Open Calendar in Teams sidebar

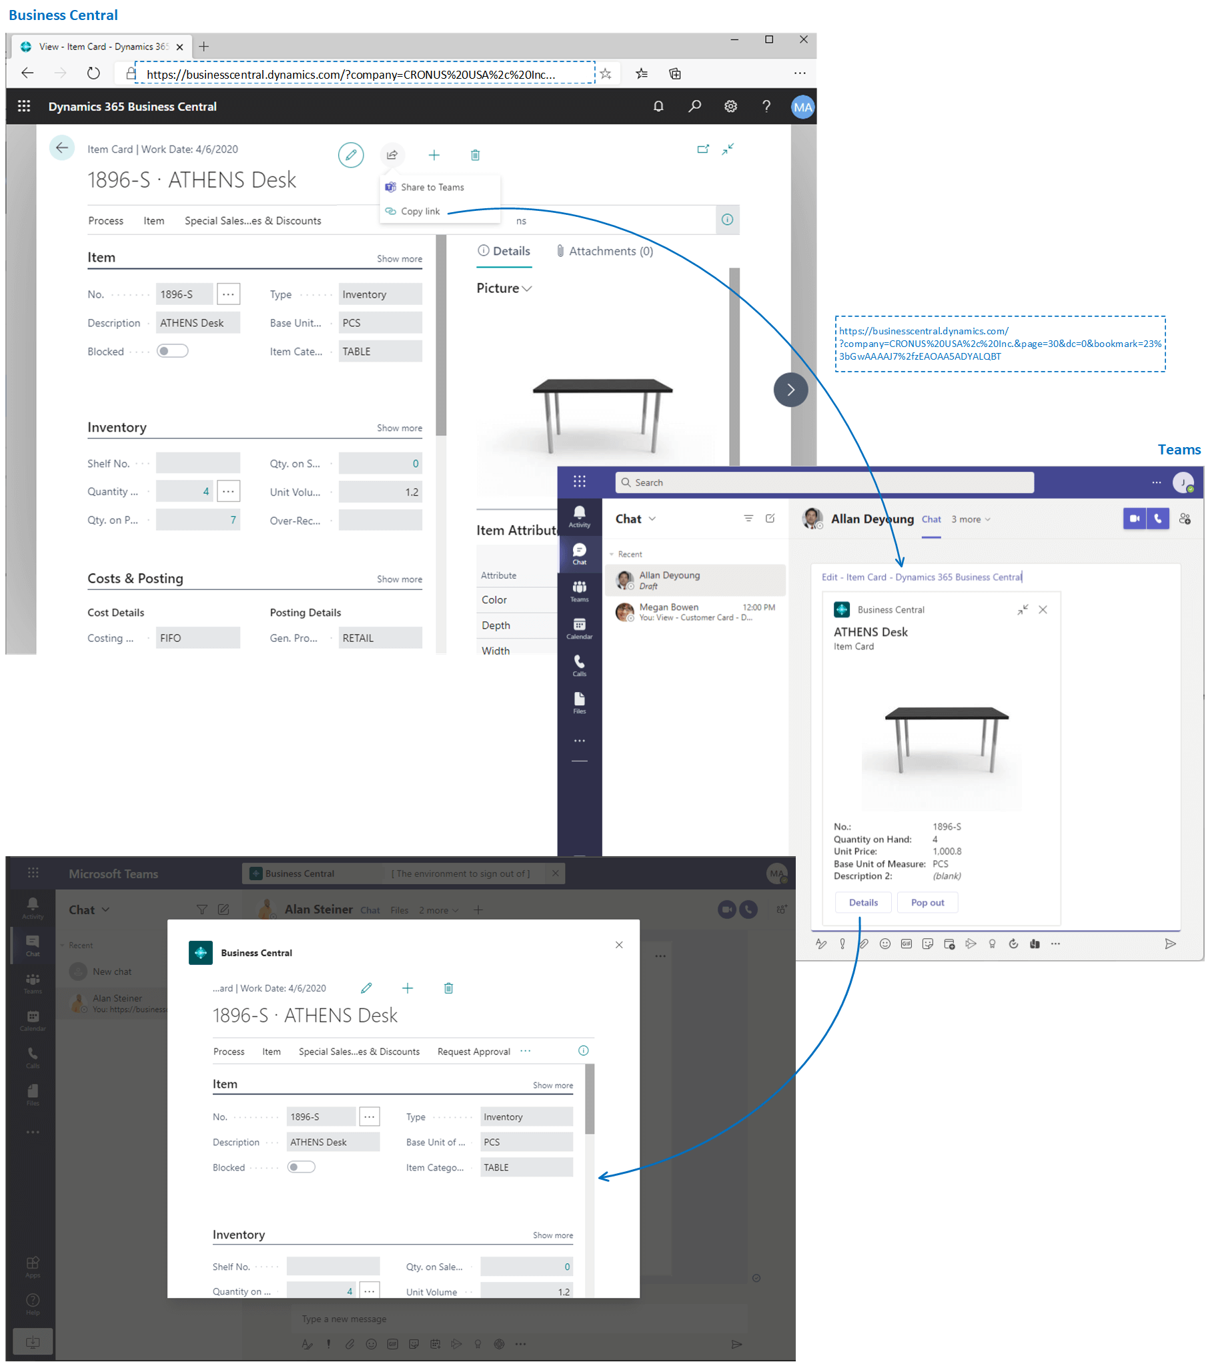(580, 629)
